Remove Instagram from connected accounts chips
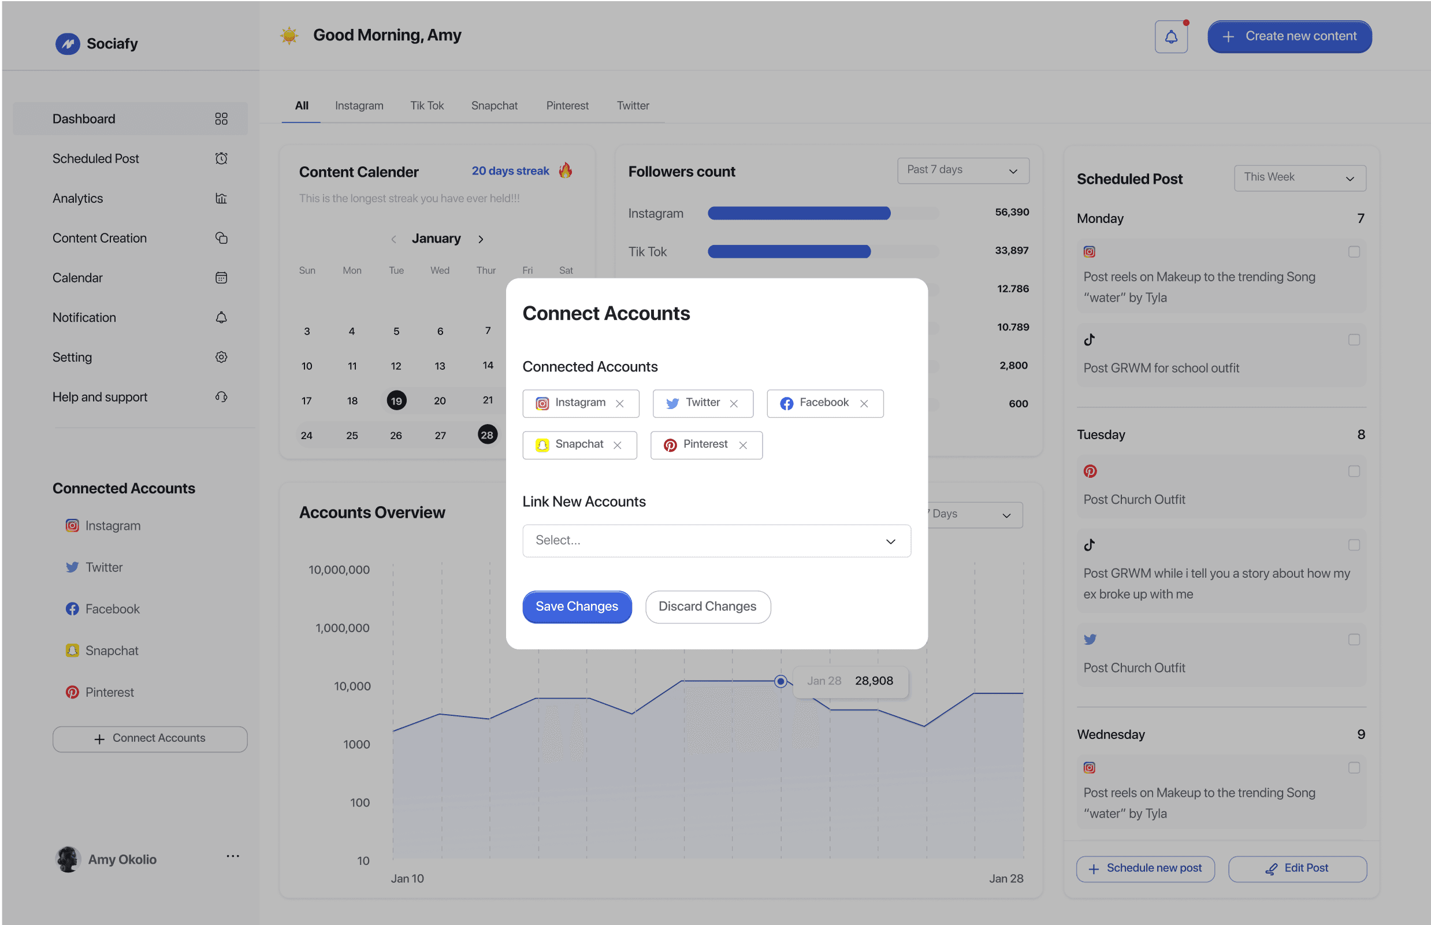 (x=620, y=404)
